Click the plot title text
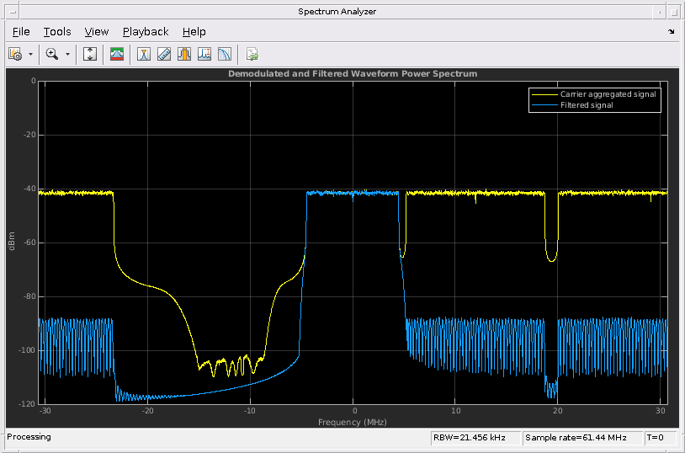Image resolution: width=685 pixels, height=453 pixels. [353, 74]
